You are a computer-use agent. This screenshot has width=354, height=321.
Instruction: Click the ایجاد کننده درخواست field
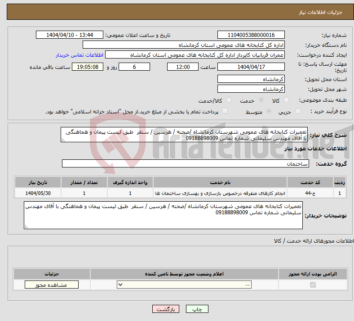click(195, 55)
